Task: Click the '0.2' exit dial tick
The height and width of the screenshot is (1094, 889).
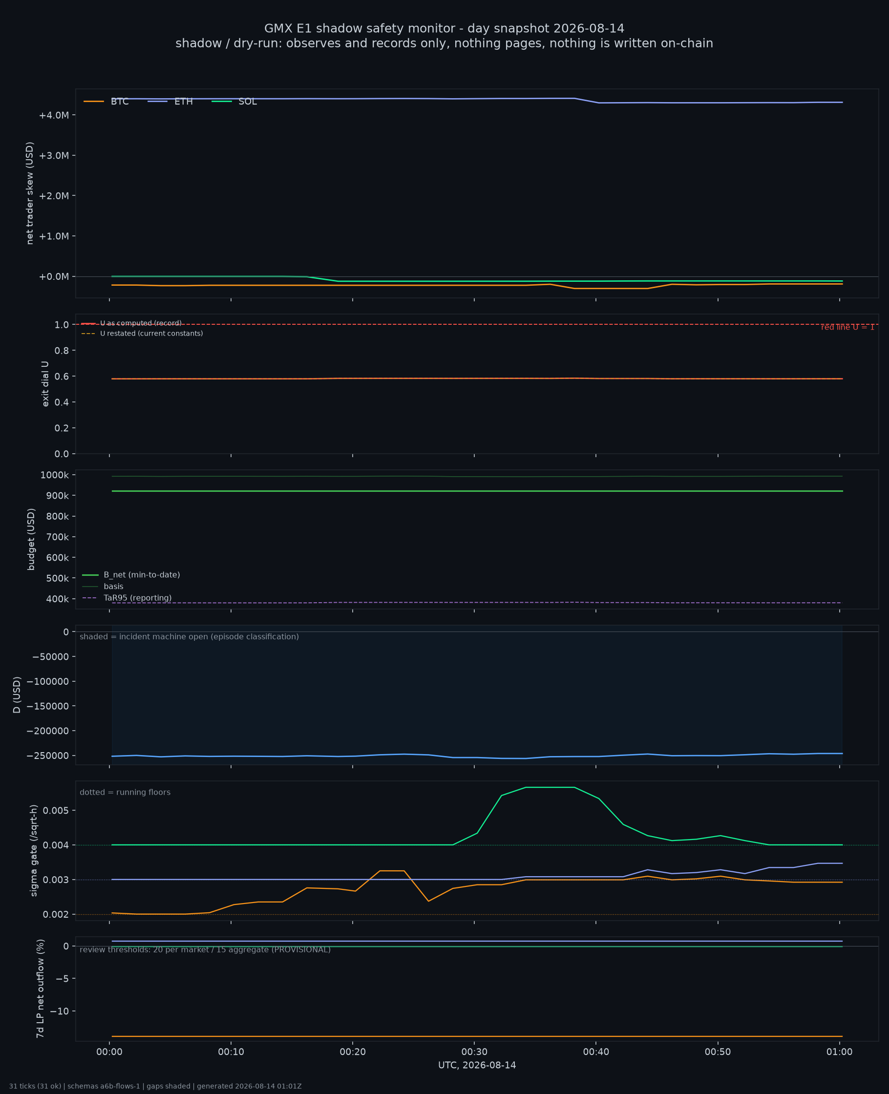Action: tap(62, 428)
